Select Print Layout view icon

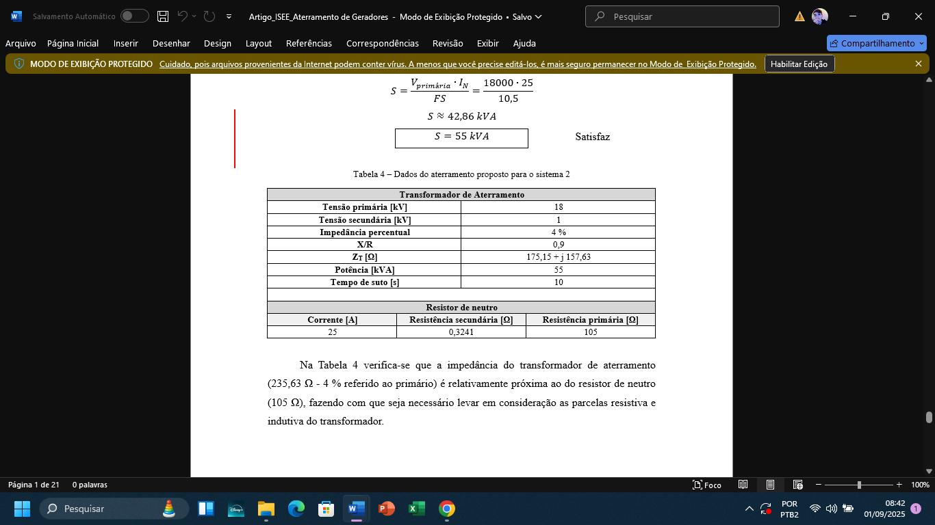770,485
